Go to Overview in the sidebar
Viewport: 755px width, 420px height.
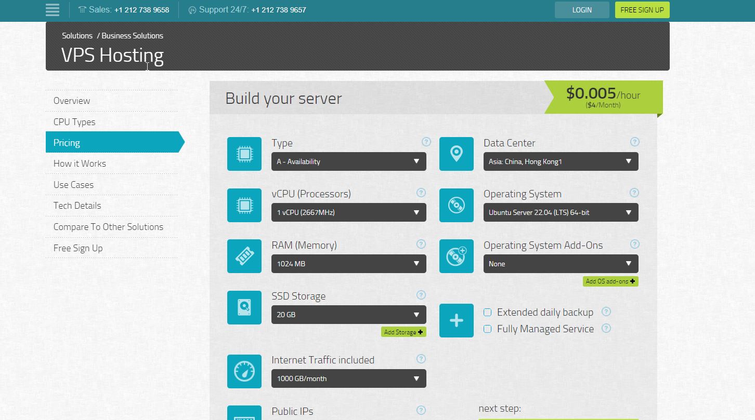tap(72, 101)
